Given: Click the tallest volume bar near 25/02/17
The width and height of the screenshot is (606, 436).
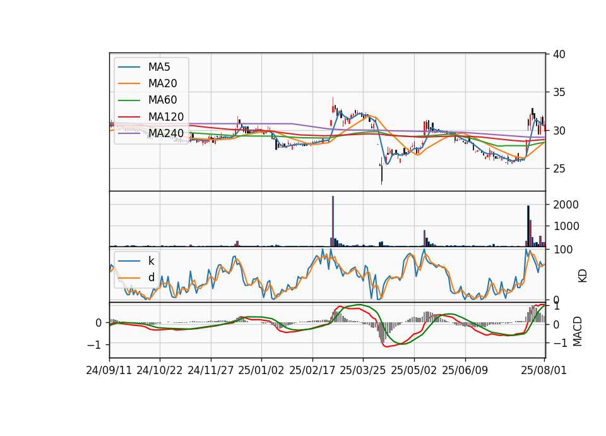Looking at the screenshot, I should click(x=333, y=221).
